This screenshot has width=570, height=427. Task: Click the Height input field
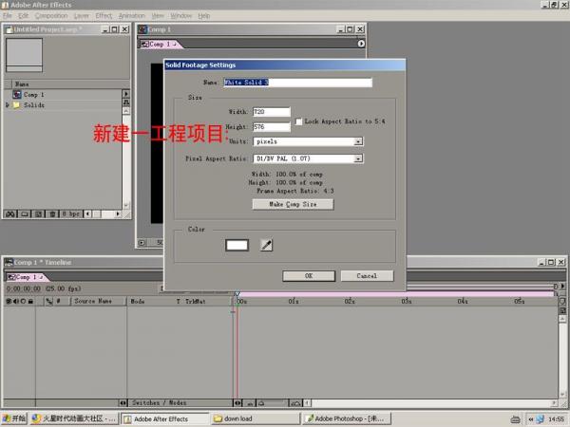272,127
